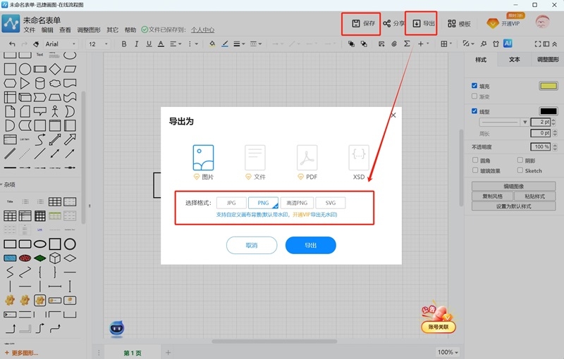
Task: Open the 编辑 menu
Action: coord(47,30)
